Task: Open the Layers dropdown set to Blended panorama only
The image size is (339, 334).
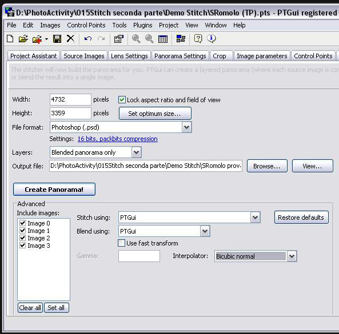Action: pyautogui.click(x=136, y=152)
